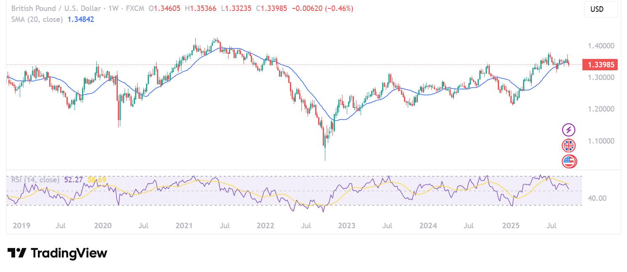Click the purple lightning bolt icon
Image resolution: width=627 pixels, height=272 pixels.
[569, 130]
